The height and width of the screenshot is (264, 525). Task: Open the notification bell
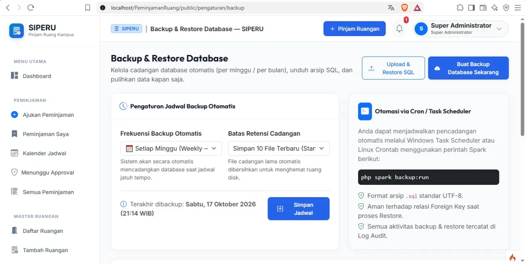coord(399,29)
